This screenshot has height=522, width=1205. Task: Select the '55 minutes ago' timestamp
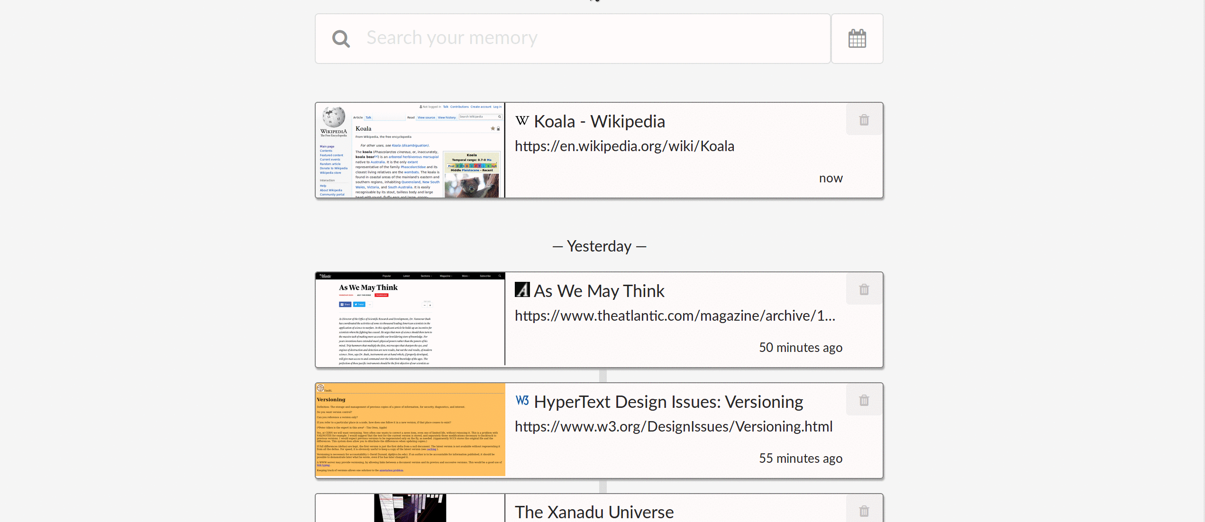click(801, 459)
